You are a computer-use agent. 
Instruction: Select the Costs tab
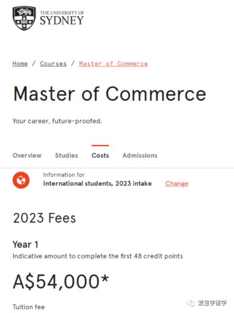(100, 156)
